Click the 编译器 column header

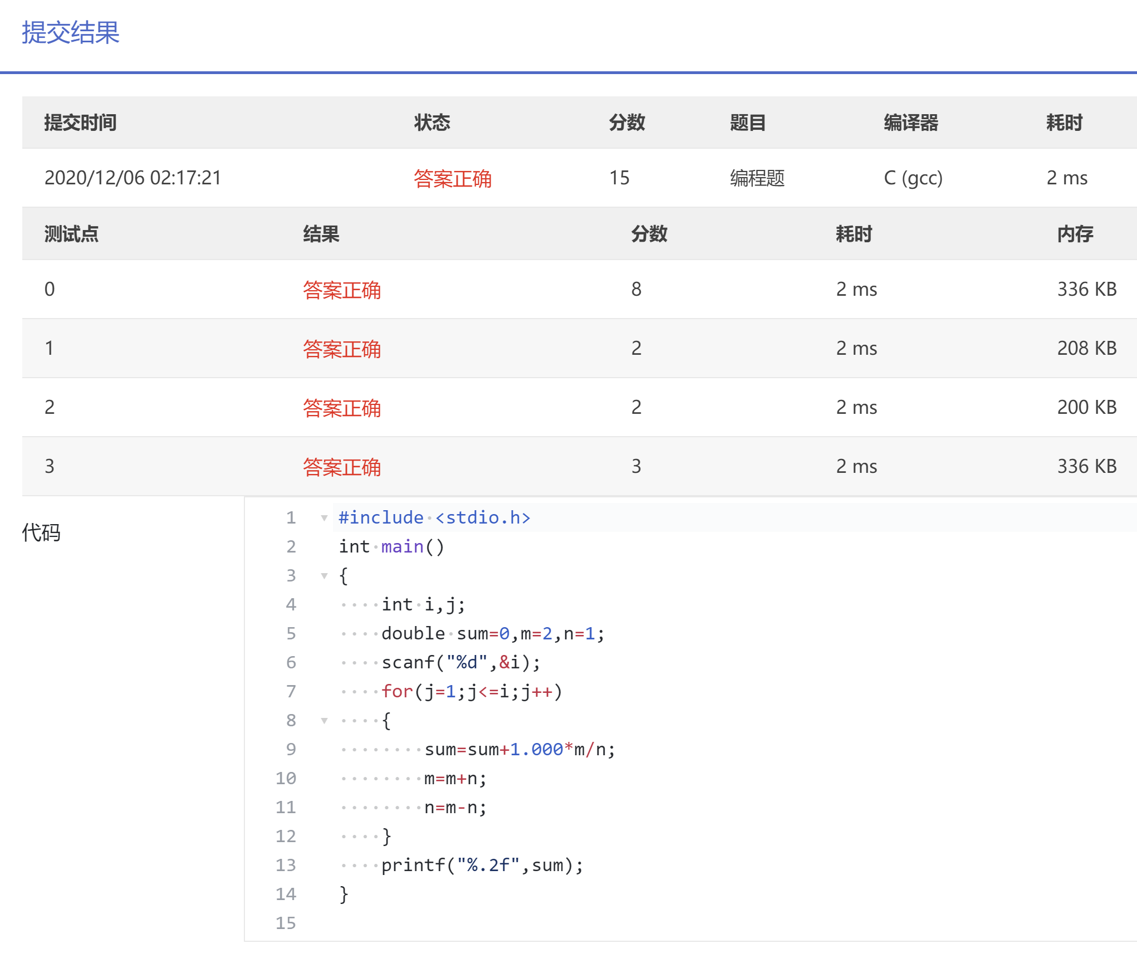point(911,123)
